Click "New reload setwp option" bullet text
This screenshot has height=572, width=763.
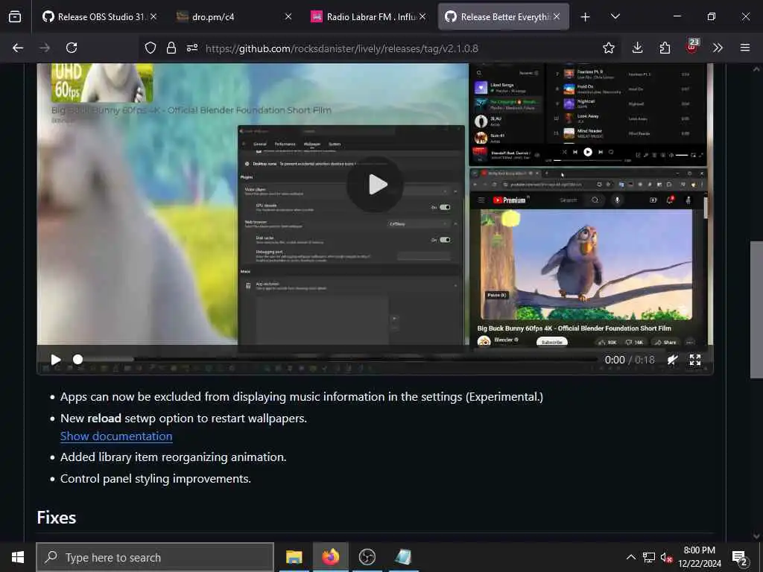click(183, 419)
